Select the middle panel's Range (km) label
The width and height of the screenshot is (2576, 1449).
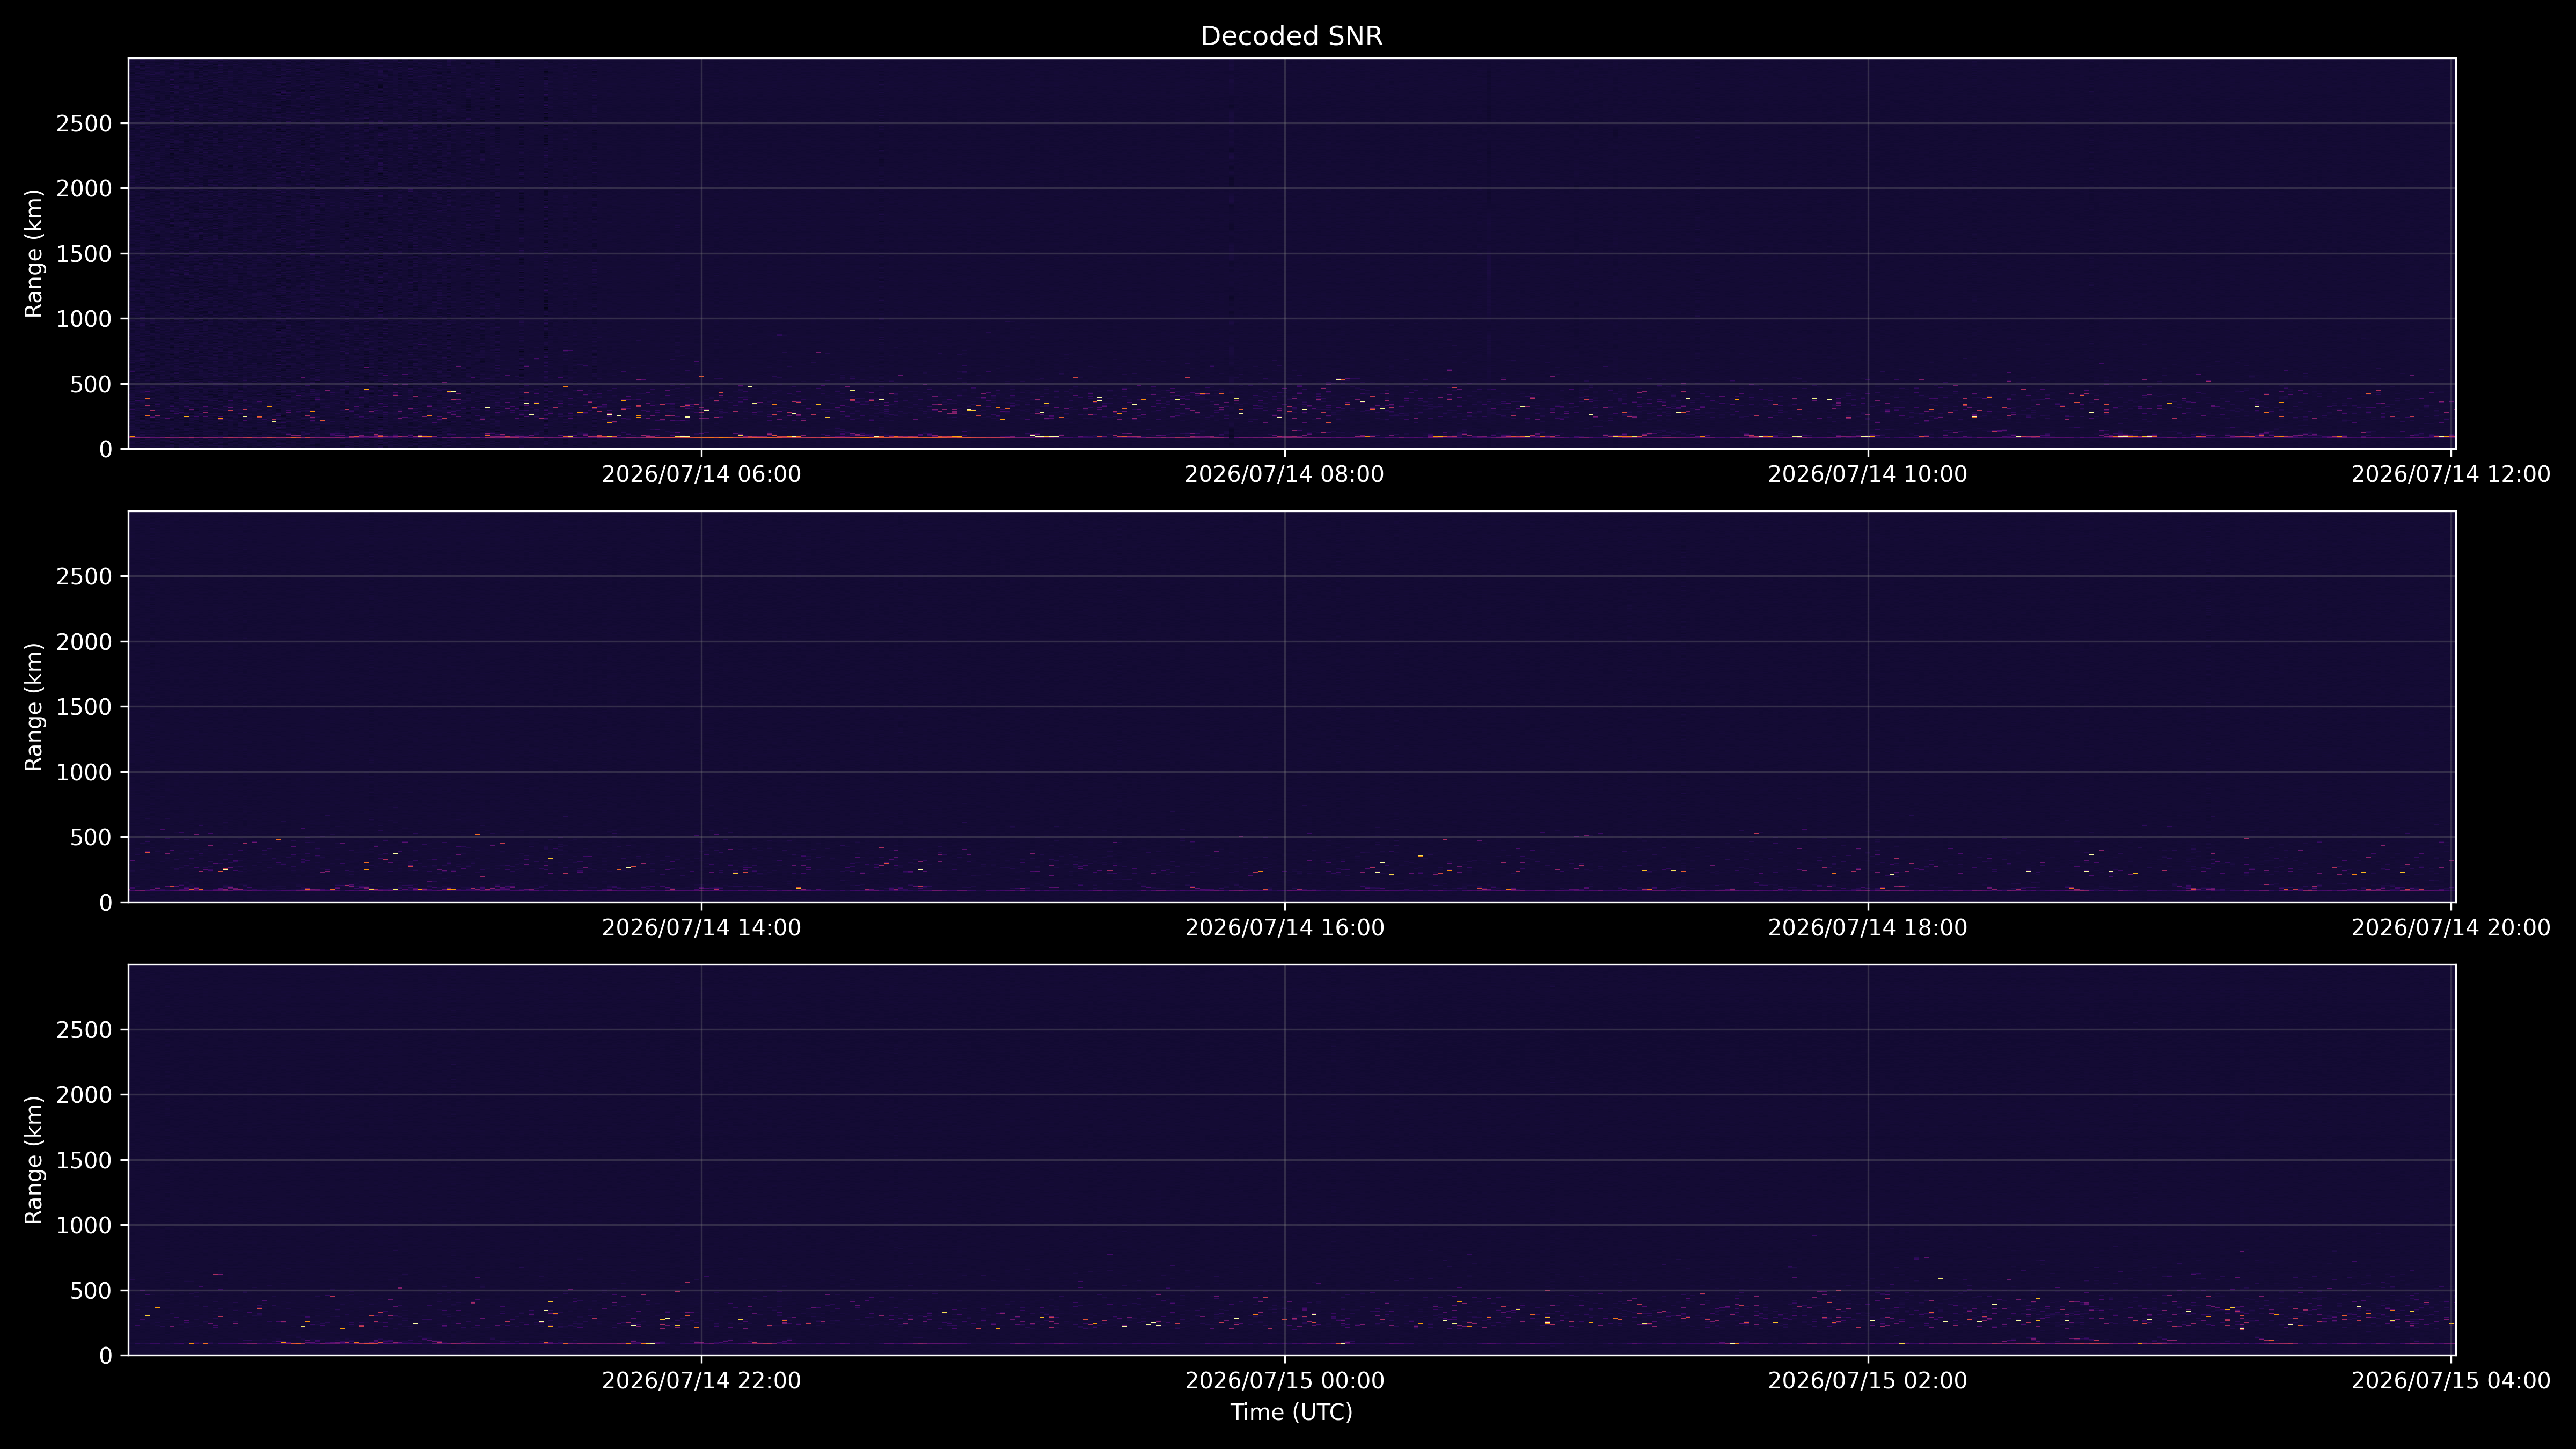pos(34,707)
